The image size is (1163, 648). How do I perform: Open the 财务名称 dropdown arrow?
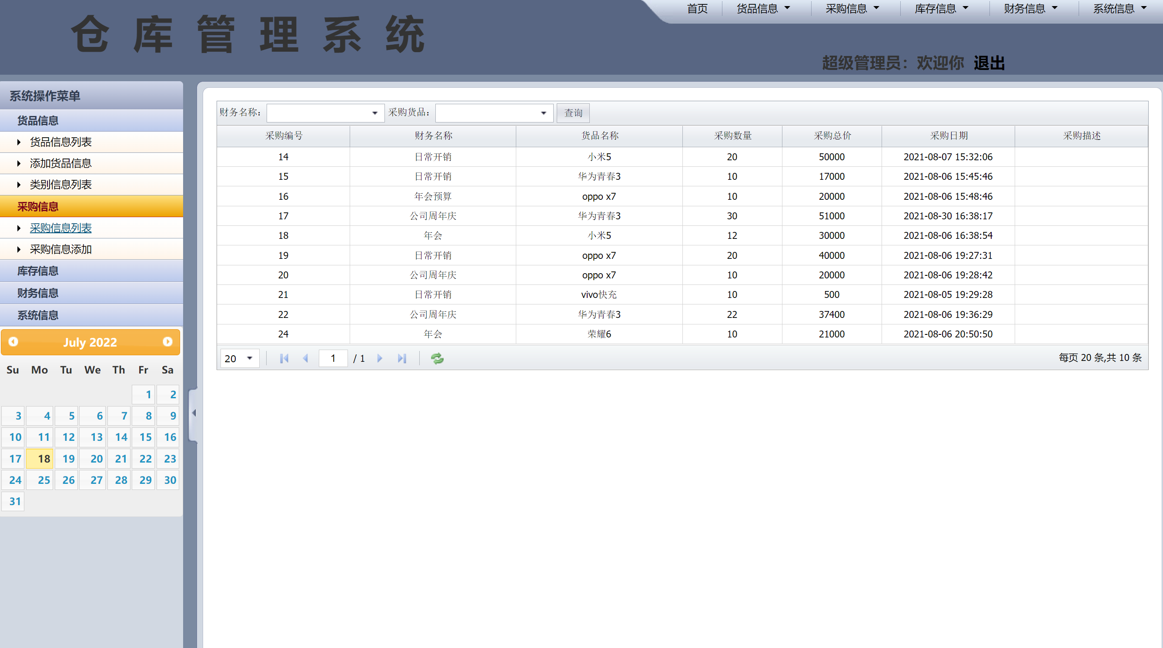click(x=374, y=113)
